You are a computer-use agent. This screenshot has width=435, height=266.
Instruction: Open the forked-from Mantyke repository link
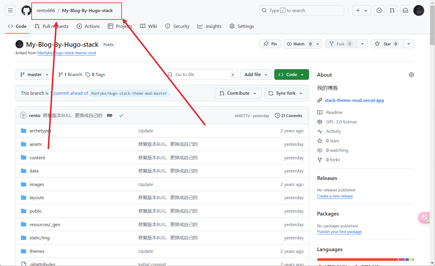pyautogui.click(x=66, y=53)
